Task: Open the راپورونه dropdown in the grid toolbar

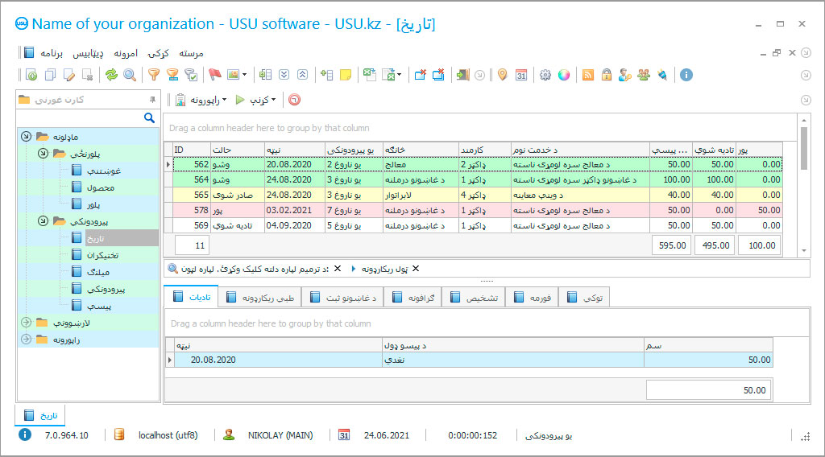Action: [207, 100]
